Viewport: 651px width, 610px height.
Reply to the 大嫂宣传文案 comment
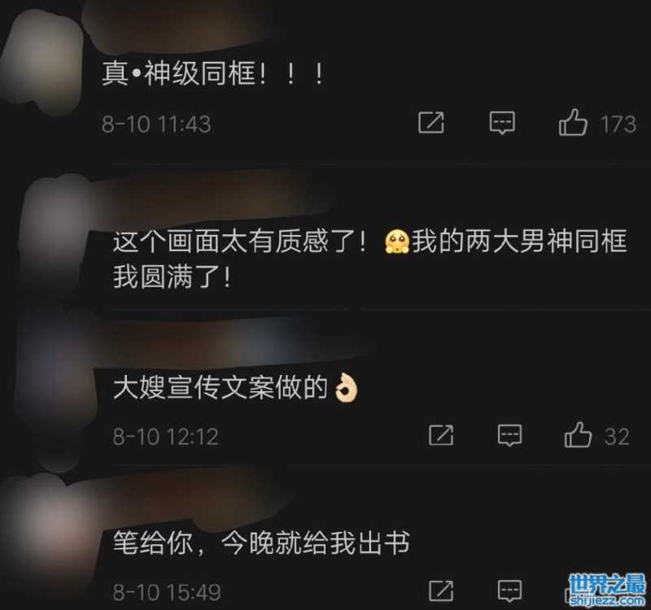pyautogui.click(x=509, y=435)
